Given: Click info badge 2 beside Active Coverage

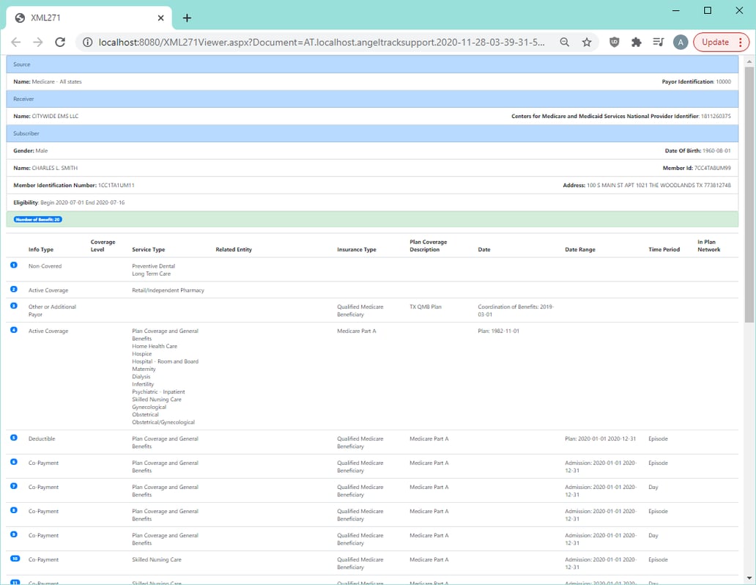Looking at the screenshot, I should (13, 289).
